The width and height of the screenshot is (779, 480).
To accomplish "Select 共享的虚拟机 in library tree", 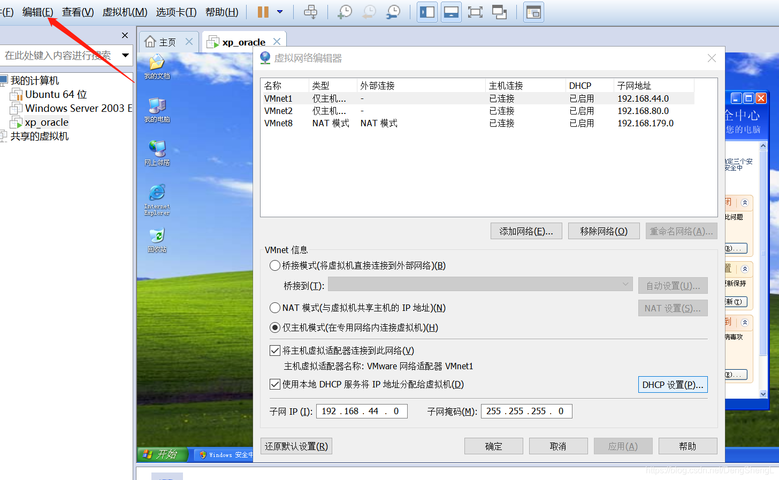I will tap(40, 136).
